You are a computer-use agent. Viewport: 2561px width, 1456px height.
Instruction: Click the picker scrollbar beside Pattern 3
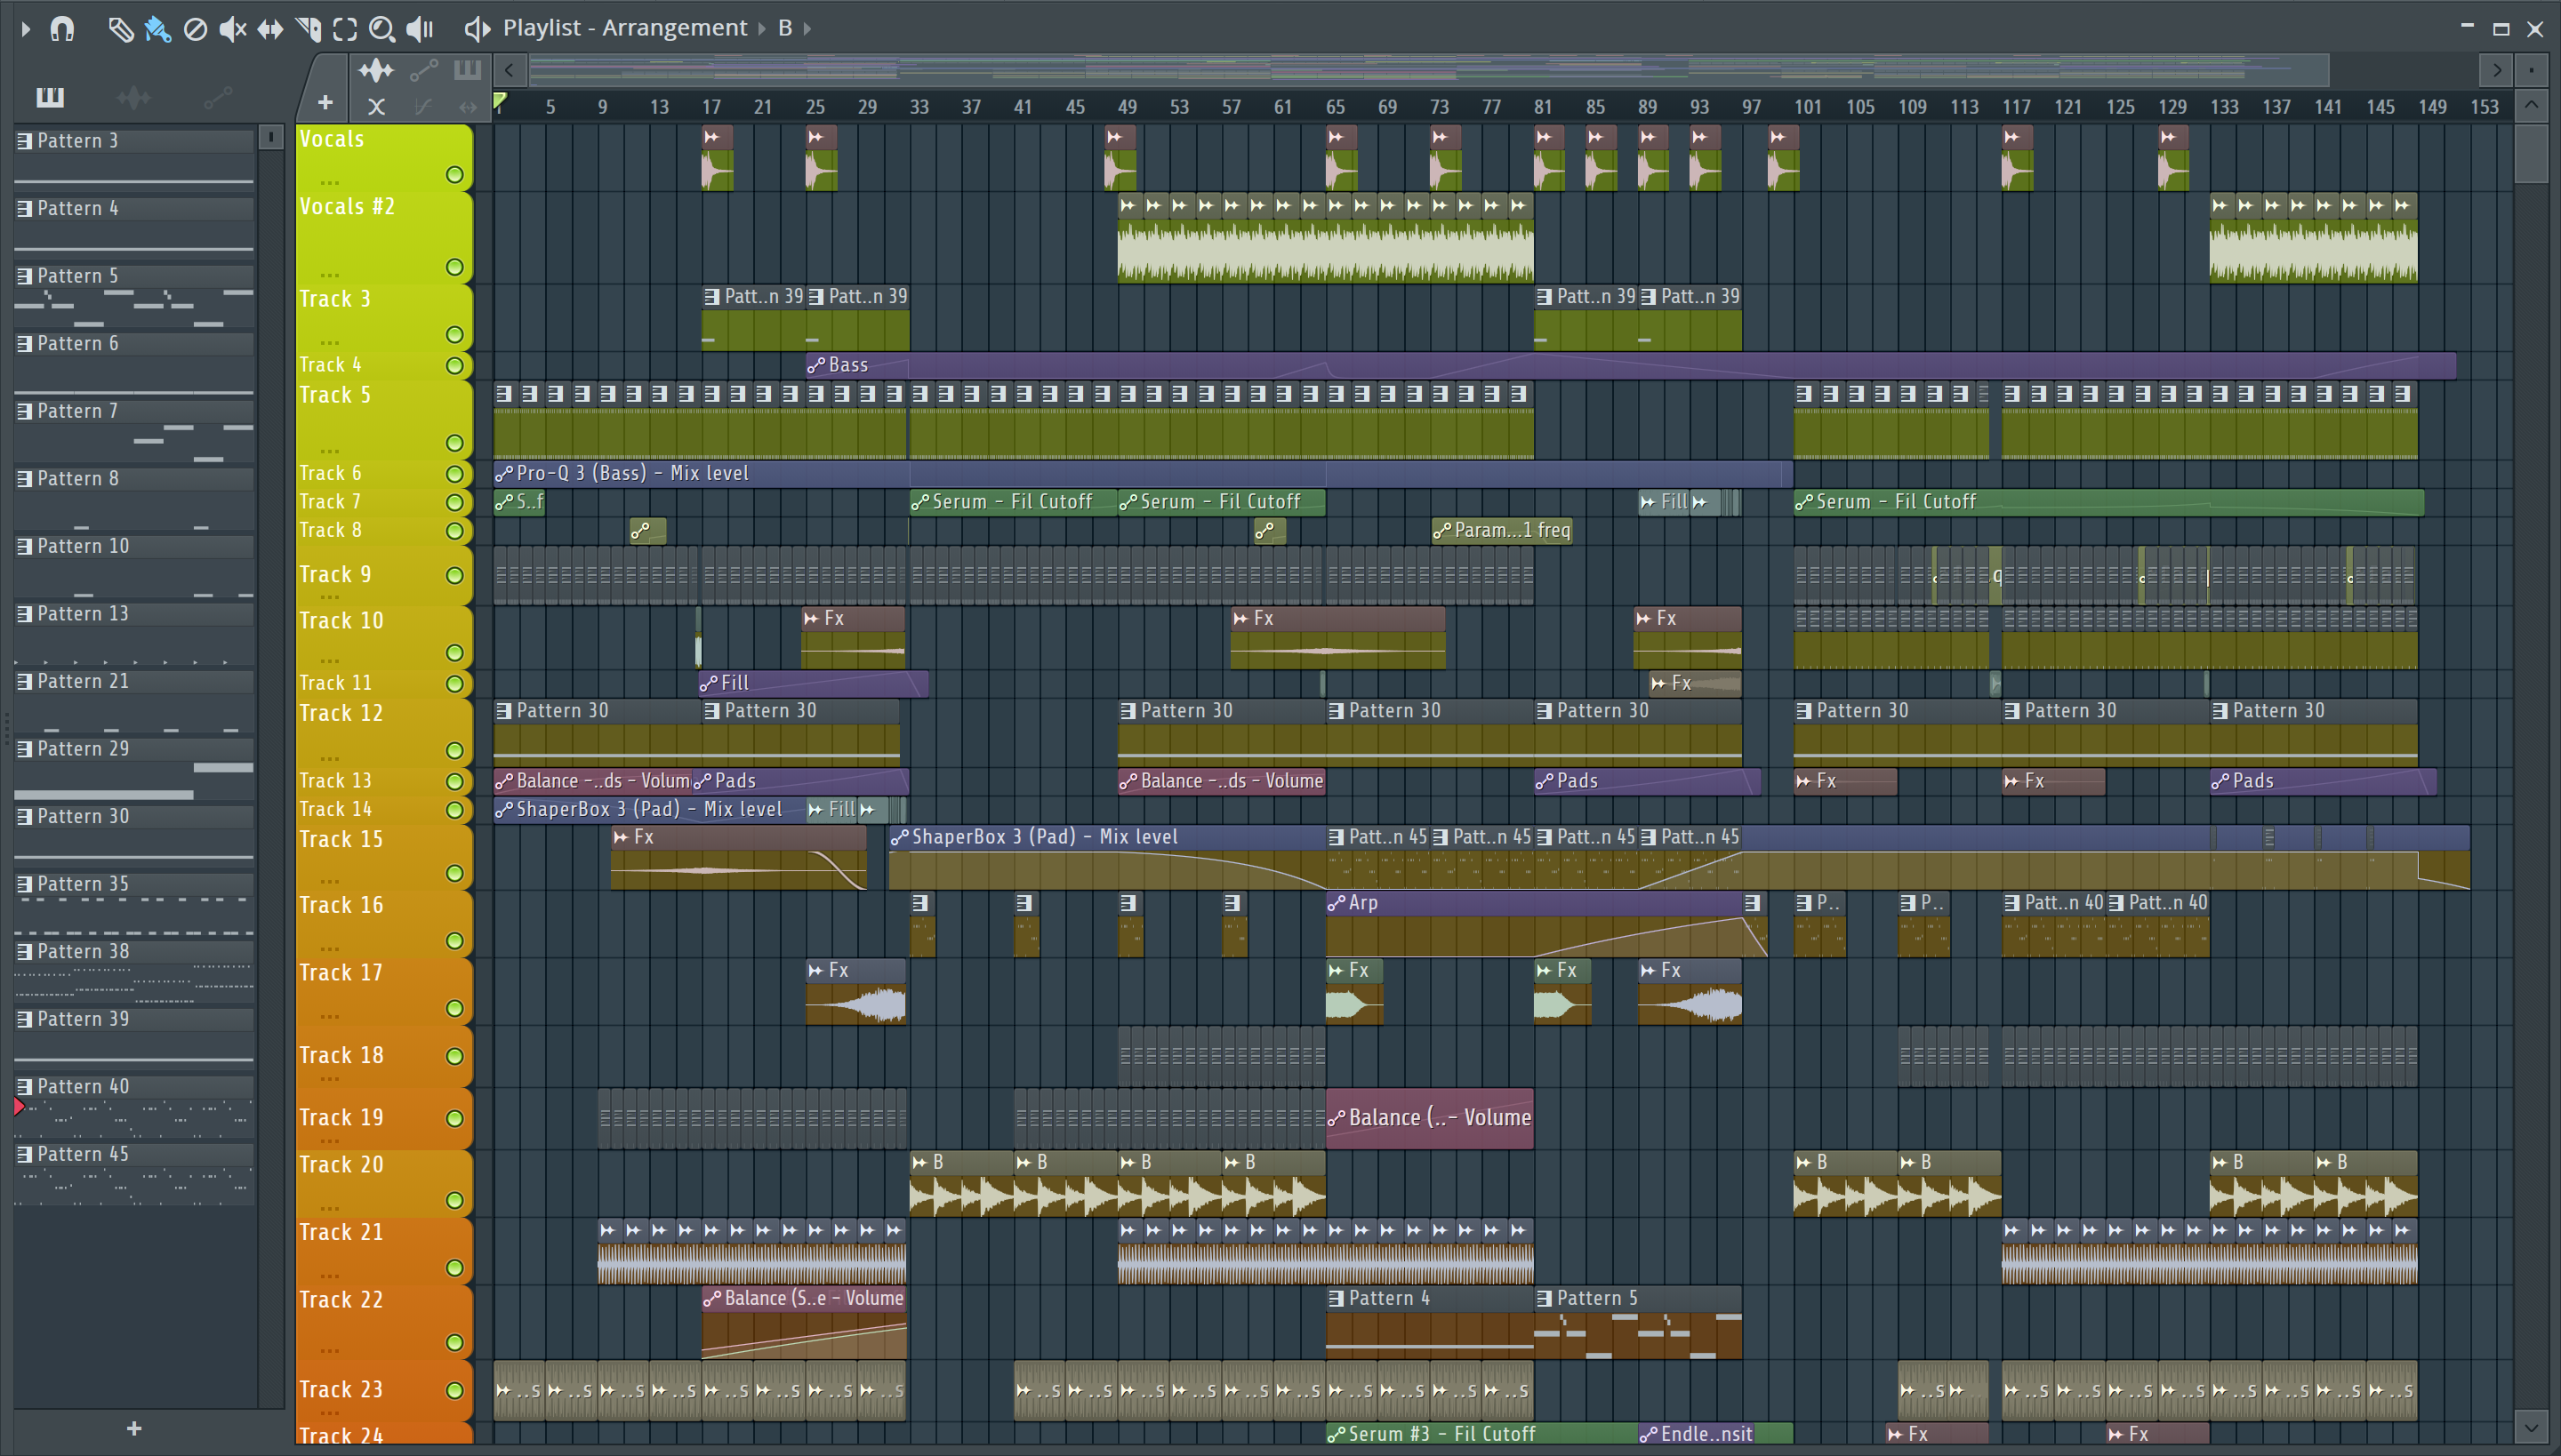point(270,137)
